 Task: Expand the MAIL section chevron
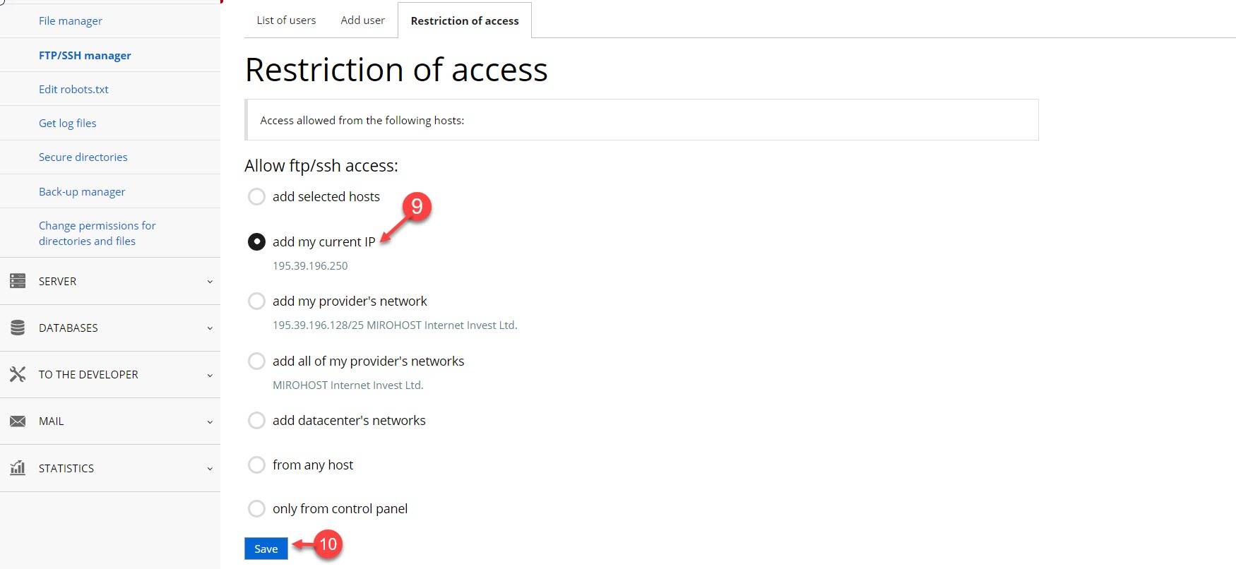coord(210,422)
